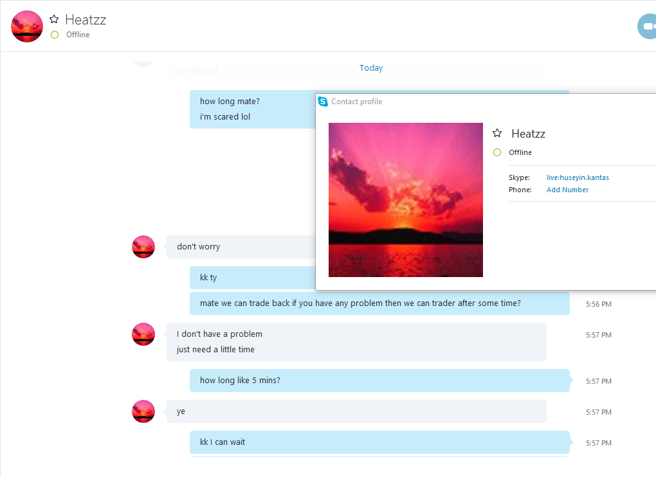Viewport: 656px width, 477px height.
Task: Click the "kk ty" message bubble
Action: 252,278
